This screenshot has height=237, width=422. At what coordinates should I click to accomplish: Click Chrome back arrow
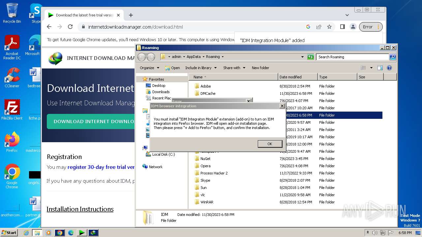pyautogui.click(x=49, y=27)
